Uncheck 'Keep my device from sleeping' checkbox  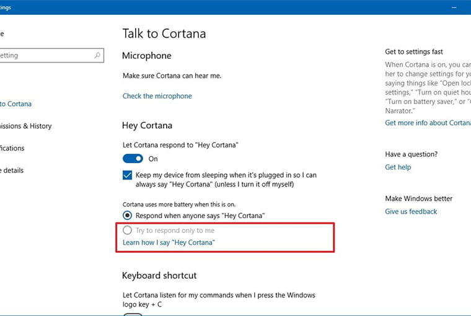coord(127,175)
